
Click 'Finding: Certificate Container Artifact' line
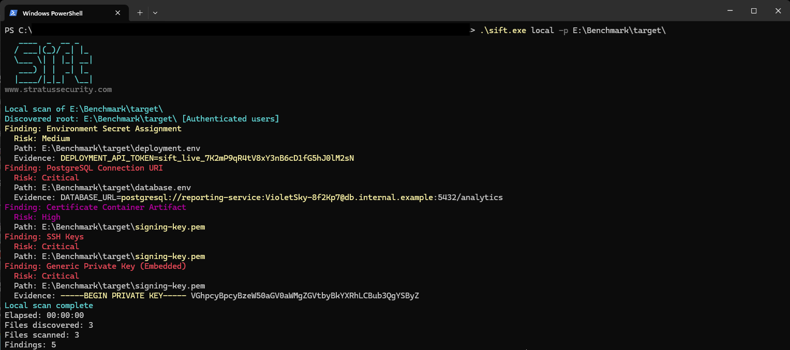pos(95,207)
